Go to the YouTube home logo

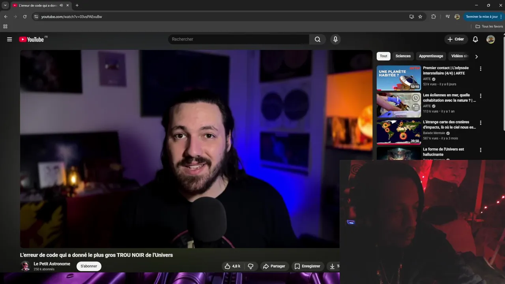(32, 39)
